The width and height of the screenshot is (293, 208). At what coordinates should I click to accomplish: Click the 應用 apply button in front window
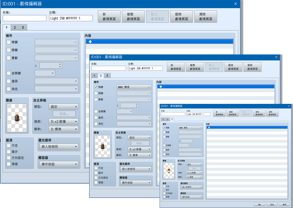[284, 205]
